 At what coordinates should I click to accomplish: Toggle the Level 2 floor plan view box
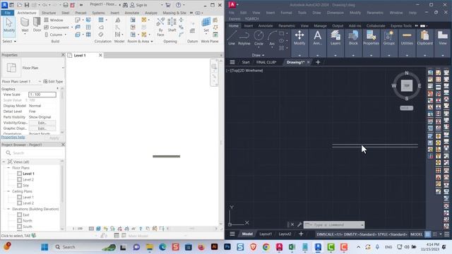click(19, 179)
